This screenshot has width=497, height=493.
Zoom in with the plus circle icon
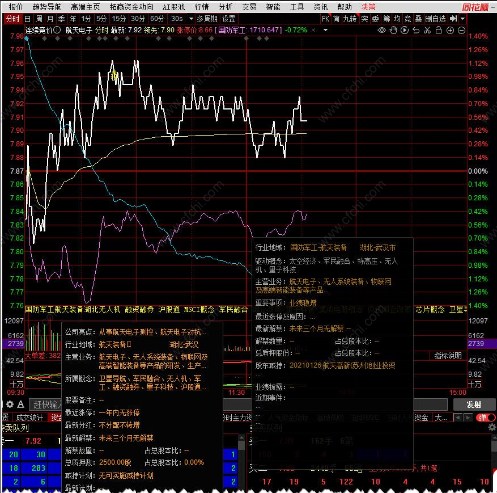[450, 30]
